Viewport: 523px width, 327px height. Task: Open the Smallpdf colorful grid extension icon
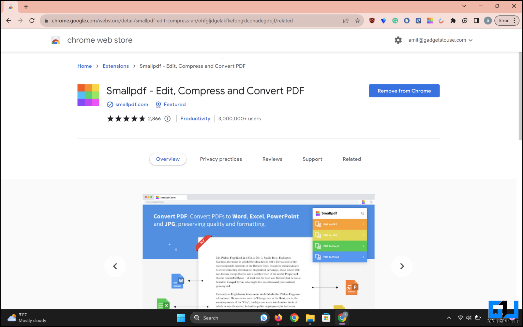tap(430, 21)
